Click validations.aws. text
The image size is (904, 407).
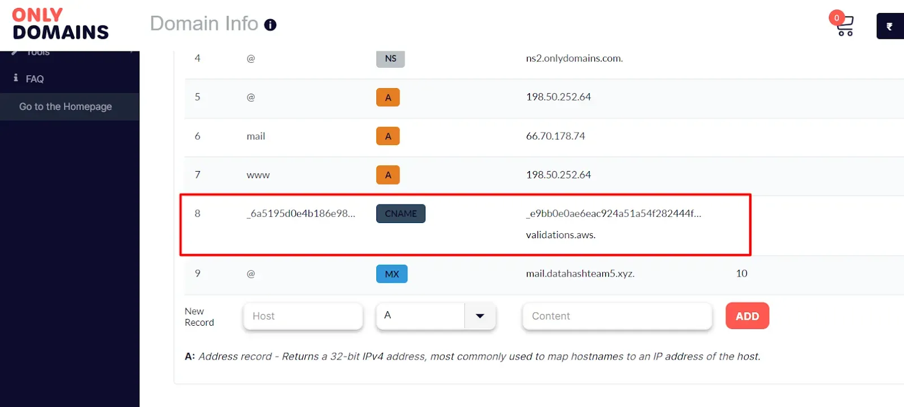[x=560, y=235]
